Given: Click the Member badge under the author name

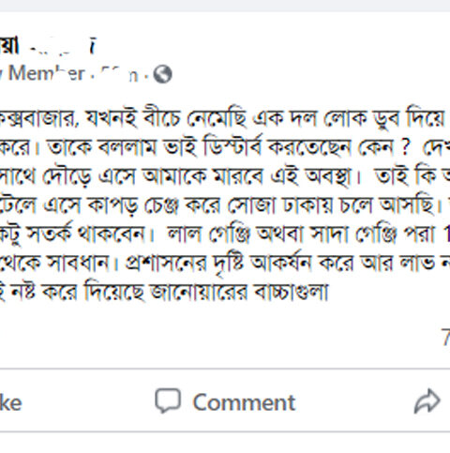Looking at the screenshot, I should [x=42, y=74].
